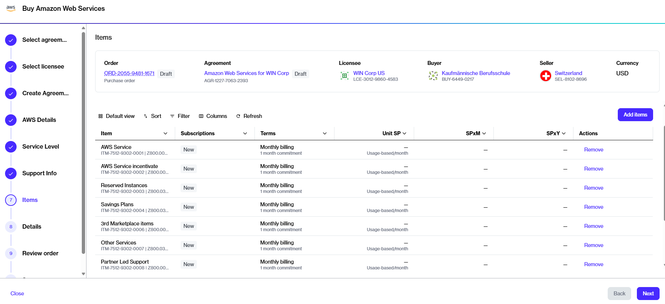
Task: Open order ORD-2055-9481-1671 link
Action: tap(129, 73)
